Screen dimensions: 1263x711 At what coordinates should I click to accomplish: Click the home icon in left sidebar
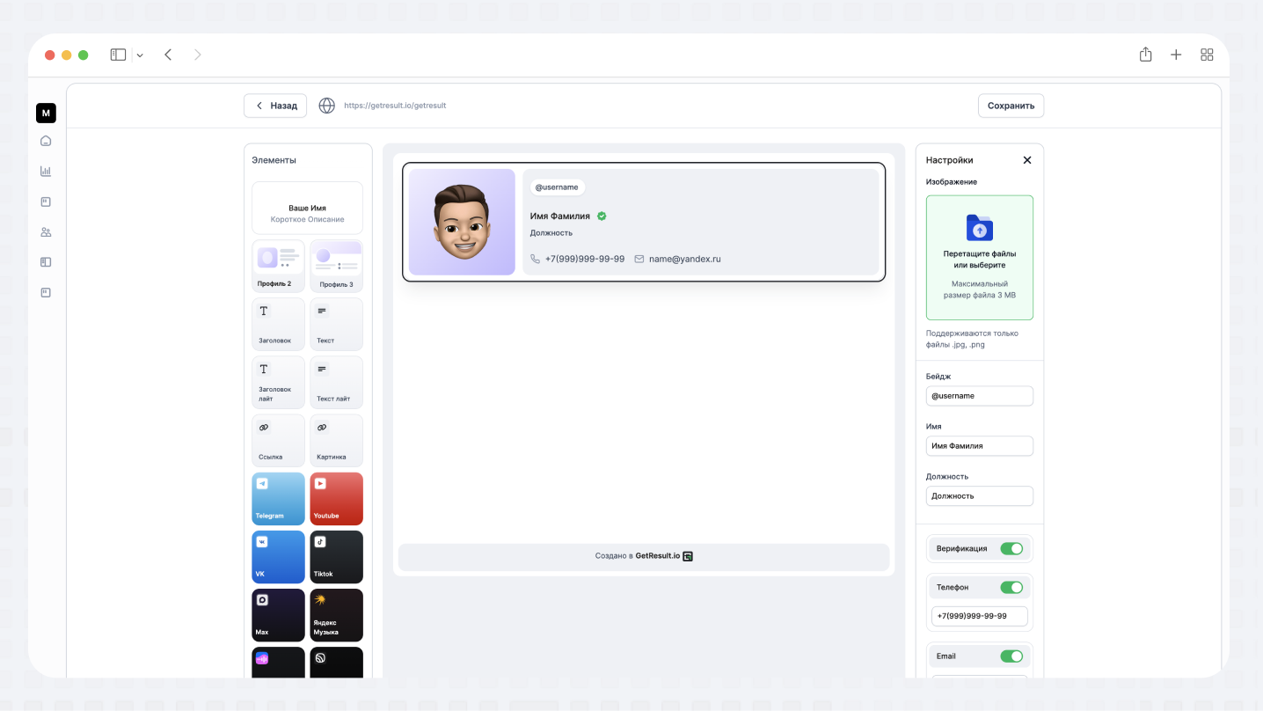pos(46,141)
